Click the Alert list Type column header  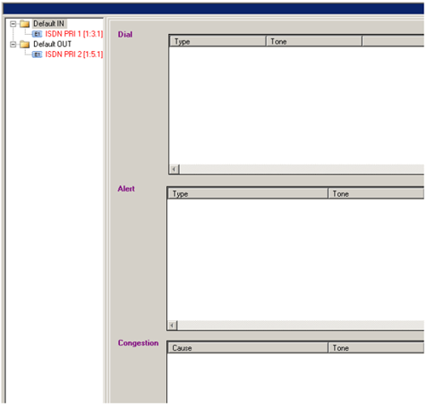pos(248,194)
